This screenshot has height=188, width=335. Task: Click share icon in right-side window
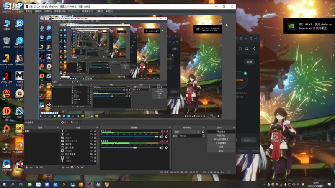click(254, 48)
